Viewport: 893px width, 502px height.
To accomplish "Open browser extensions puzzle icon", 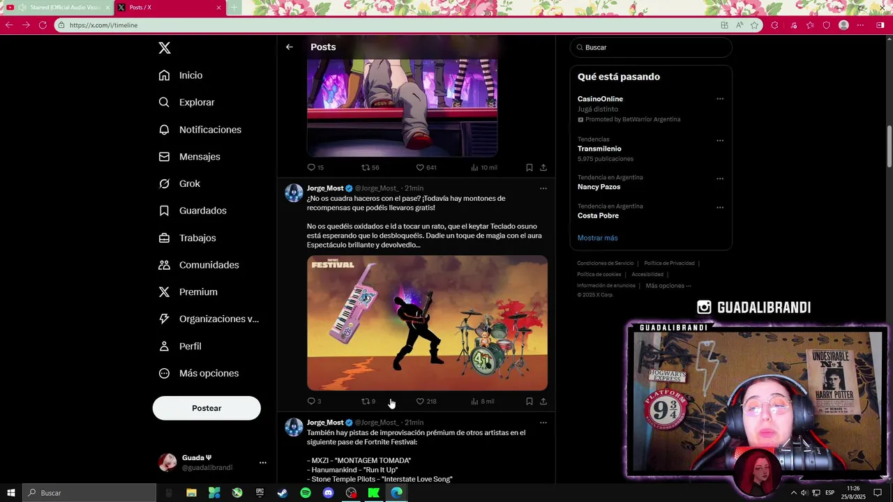I will pos(774,25).
